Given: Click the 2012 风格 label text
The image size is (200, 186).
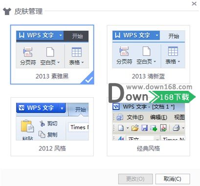Looking at the screenshot, I should pos(52,148).
